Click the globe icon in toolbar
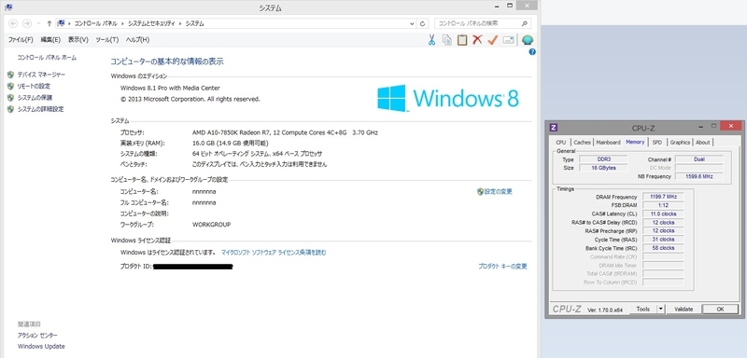747x358 pixels. tap(528, 40)
